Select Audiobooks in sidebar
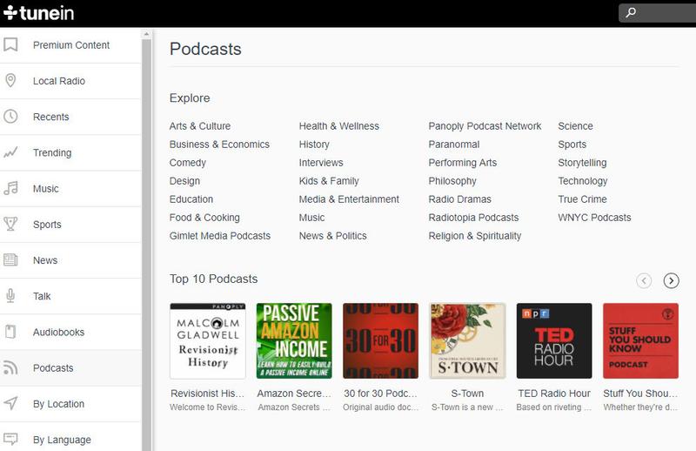The image size is (696, 451). [x=58, y=332]
